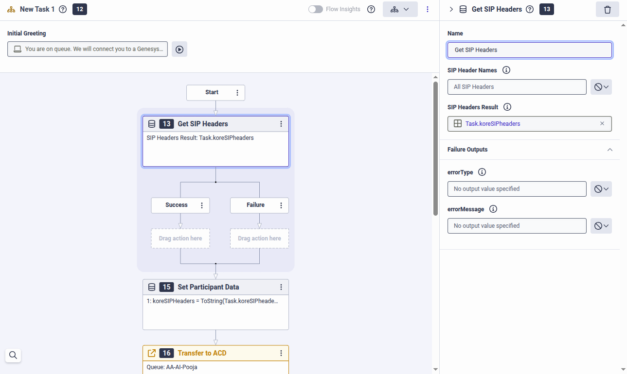627x374 pixels.
Task: Open Start node options menu
Action: (x=237, y=93)
